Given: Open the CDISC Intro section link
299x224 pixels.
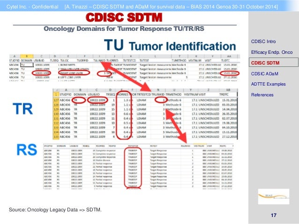Looking at the screenshot, I should (263, 42).
